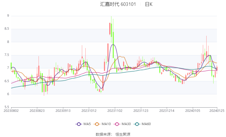The image size is (226, 137).
Task: Select x-axis date label 20231012
Action: pyautogui.click(x=89, y=111)
